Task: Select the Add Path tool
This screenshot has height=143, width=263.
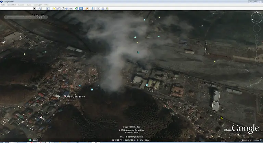Action: tap(62, 8)
